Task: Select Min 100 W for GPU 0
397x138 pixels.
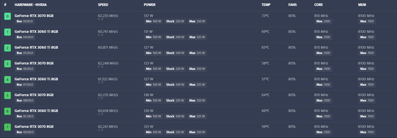Action: pos(154,21)
